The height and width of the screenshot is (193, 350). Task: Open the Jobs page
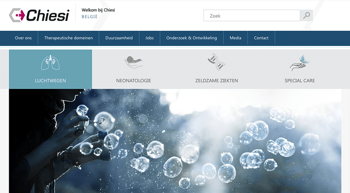click(x=149, y=38)
